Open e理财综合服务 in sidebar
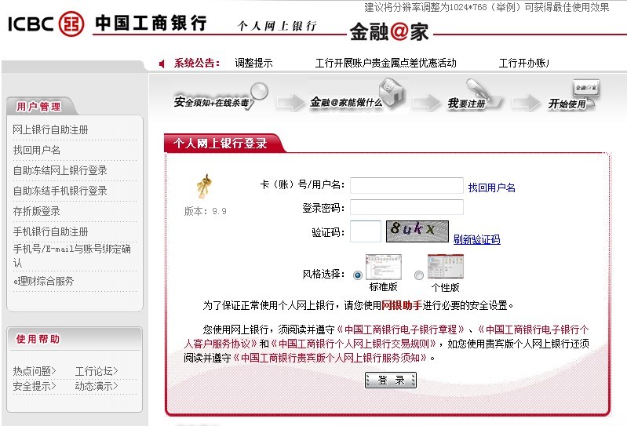 (x=44, y=281)
